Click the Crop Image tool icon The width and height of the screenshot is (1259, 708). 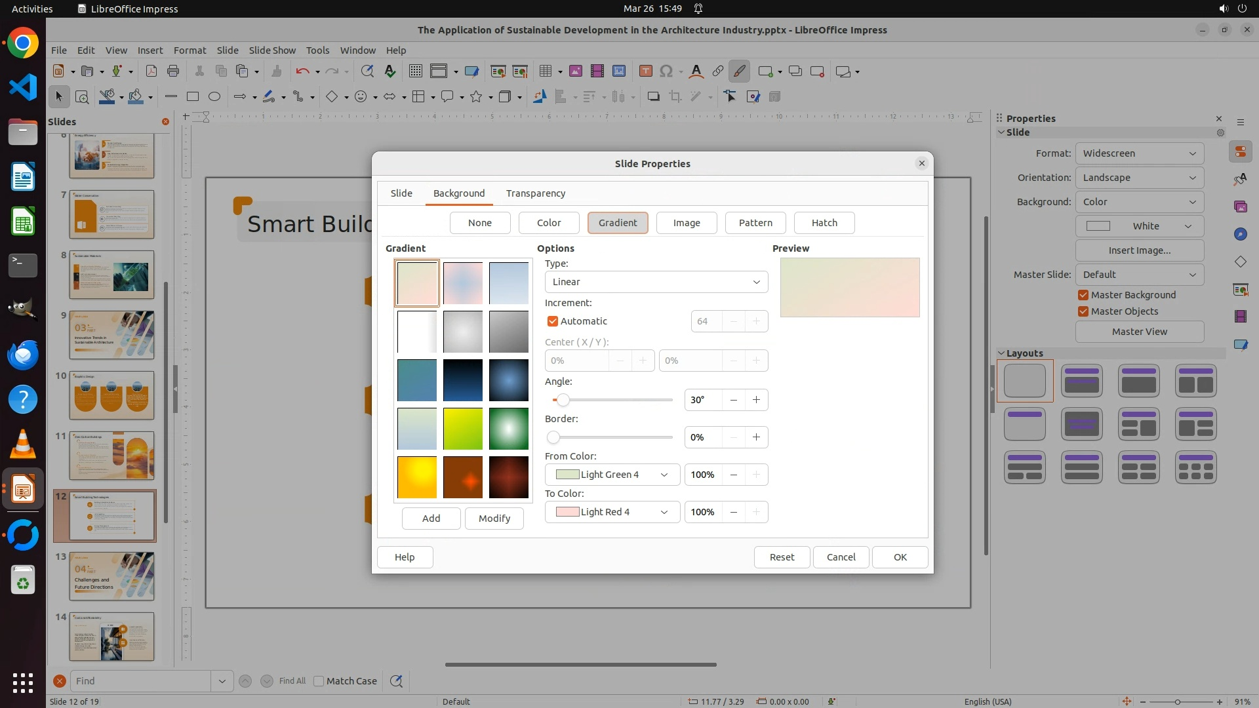click(x=675, y=97)
